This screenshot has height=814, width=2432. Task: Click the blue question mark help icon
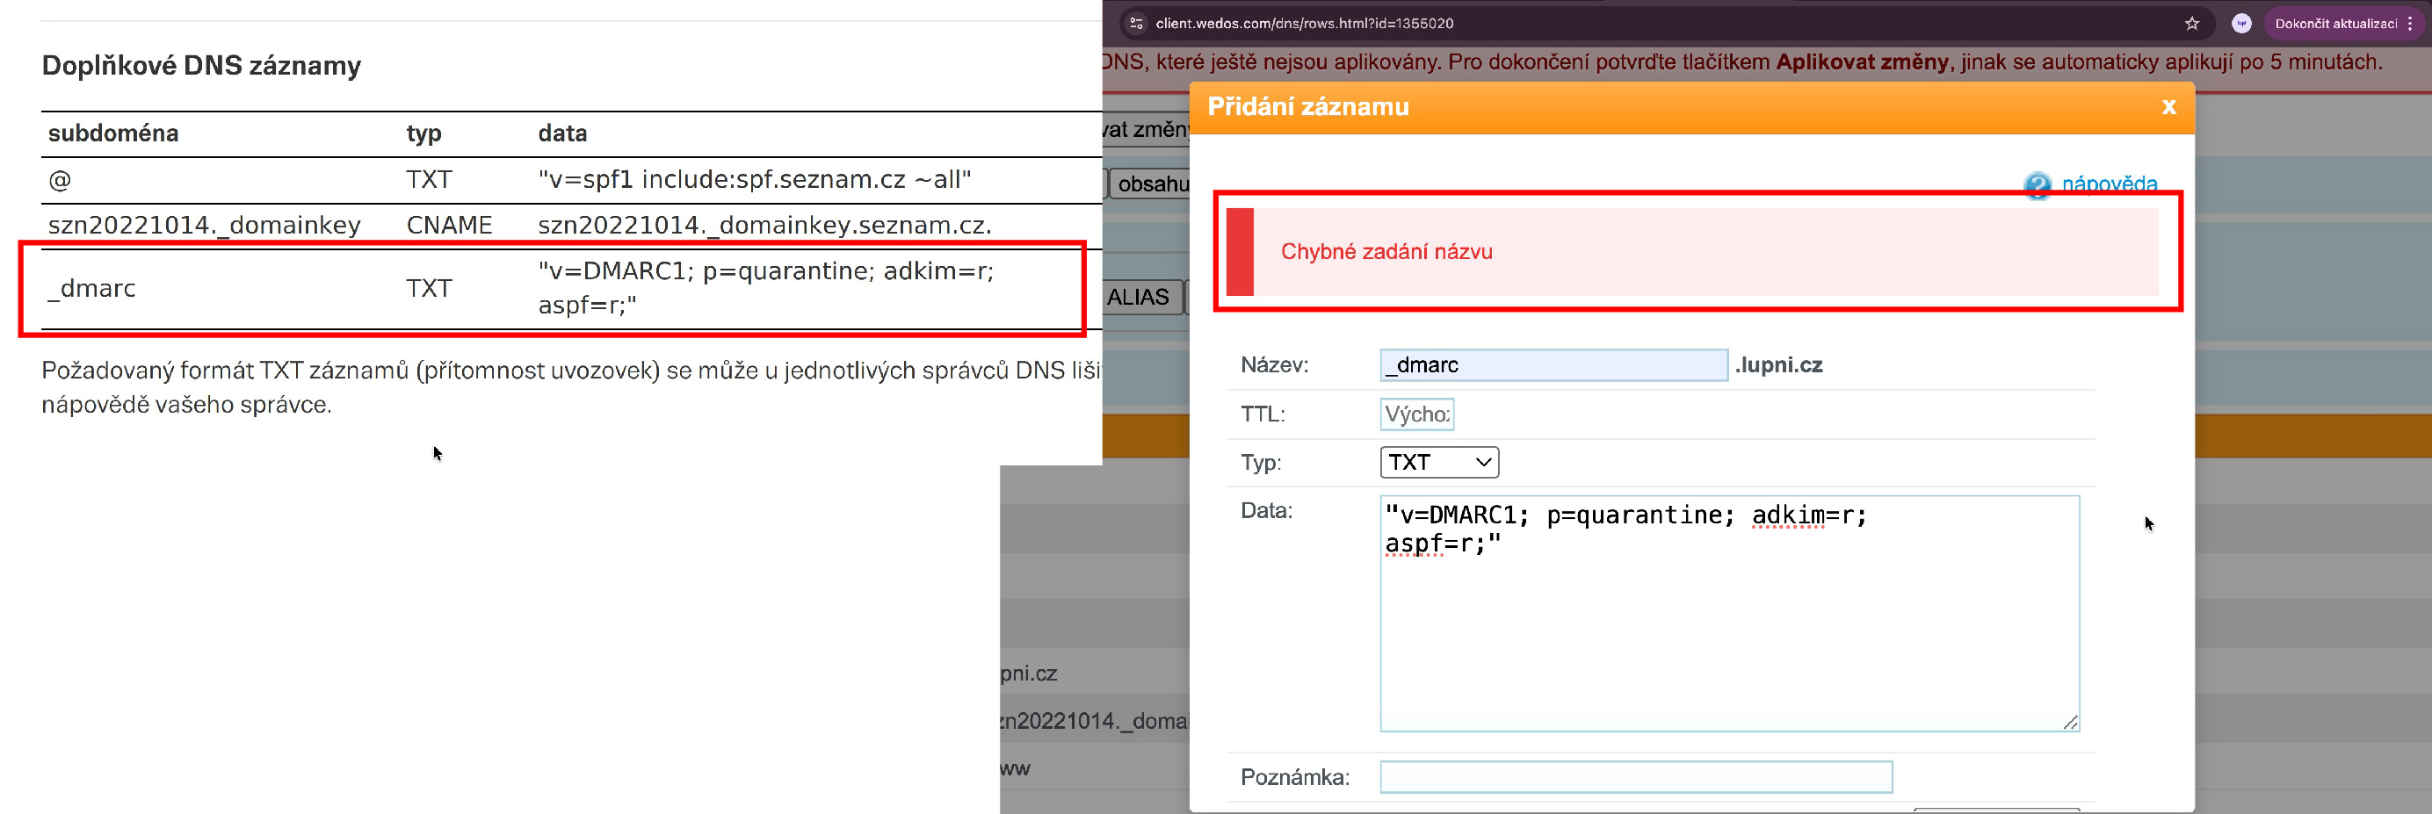[x=2037, y=185]
